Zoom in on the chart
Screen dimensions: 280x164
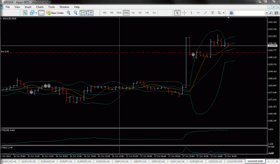point(69,13)
